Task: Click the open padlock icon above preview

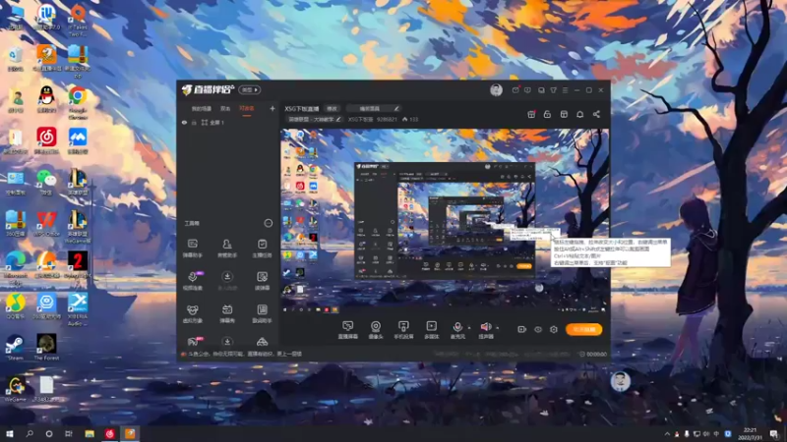Action: coord(547,114)
